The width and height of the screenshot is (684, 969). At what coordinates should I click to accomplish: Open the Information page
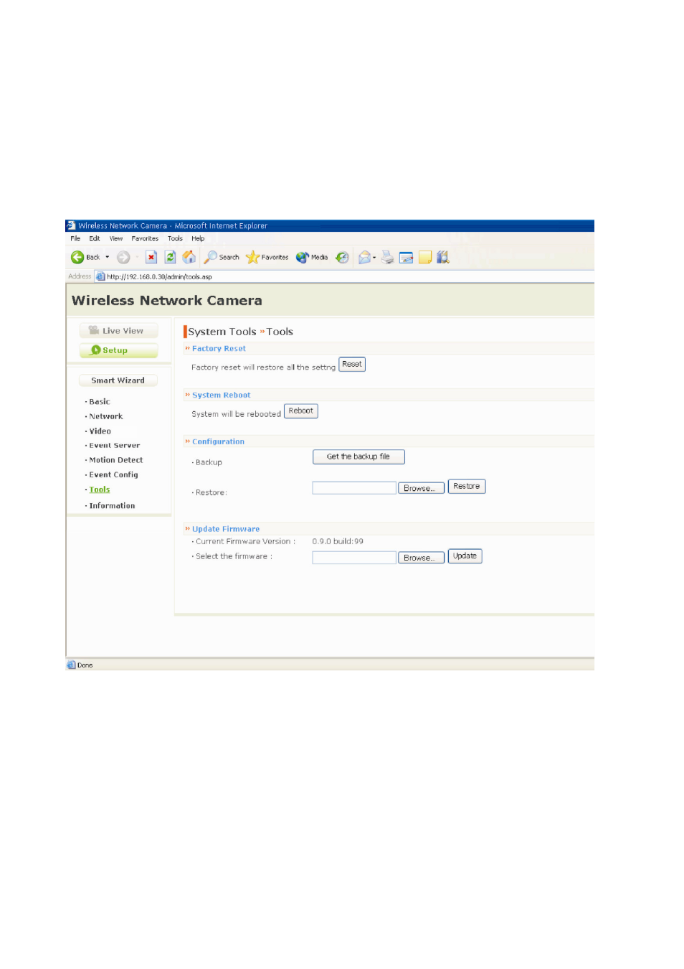click(x=112, y=506)
